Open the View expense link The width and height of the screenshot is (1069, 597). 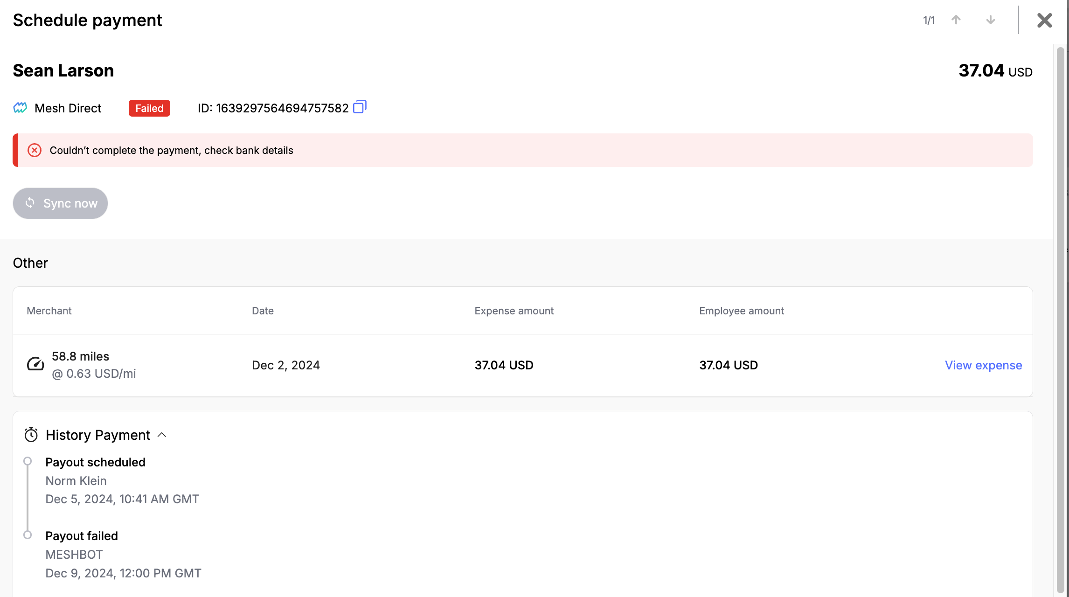[x=983, y=365]
